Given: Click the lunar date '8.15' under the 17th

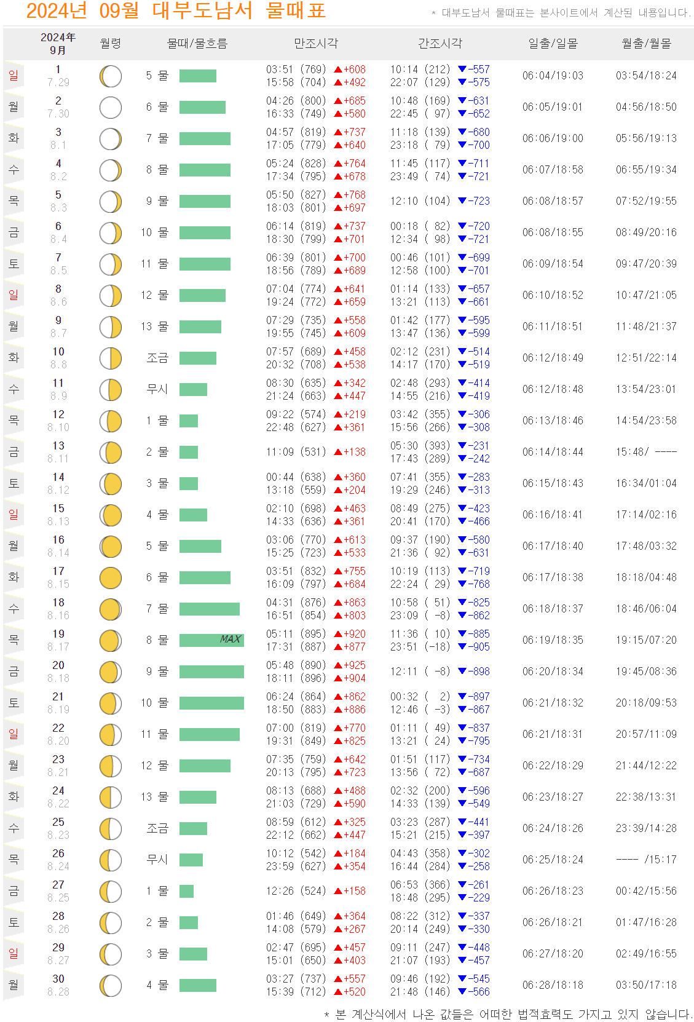Looking at the screenshot, I should (x=58, y=584).
